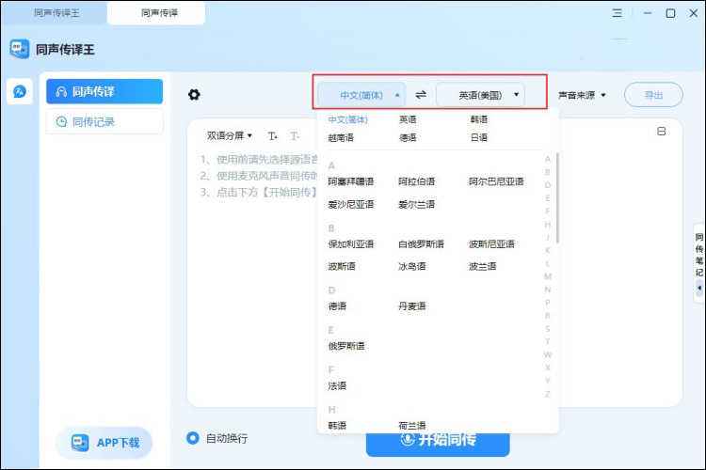Choose 越南语 in recent languages
Viewport: 706px width, 470px height.
[x=341, y=137]
